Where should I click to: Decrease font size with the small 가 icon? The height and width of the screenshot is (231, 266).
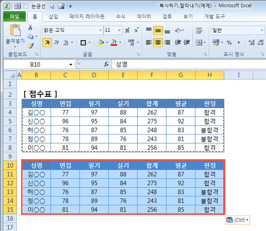tap(136, 30)
